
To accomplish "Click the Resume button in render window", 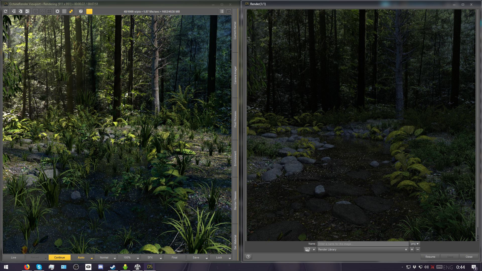I will [430, 257].
